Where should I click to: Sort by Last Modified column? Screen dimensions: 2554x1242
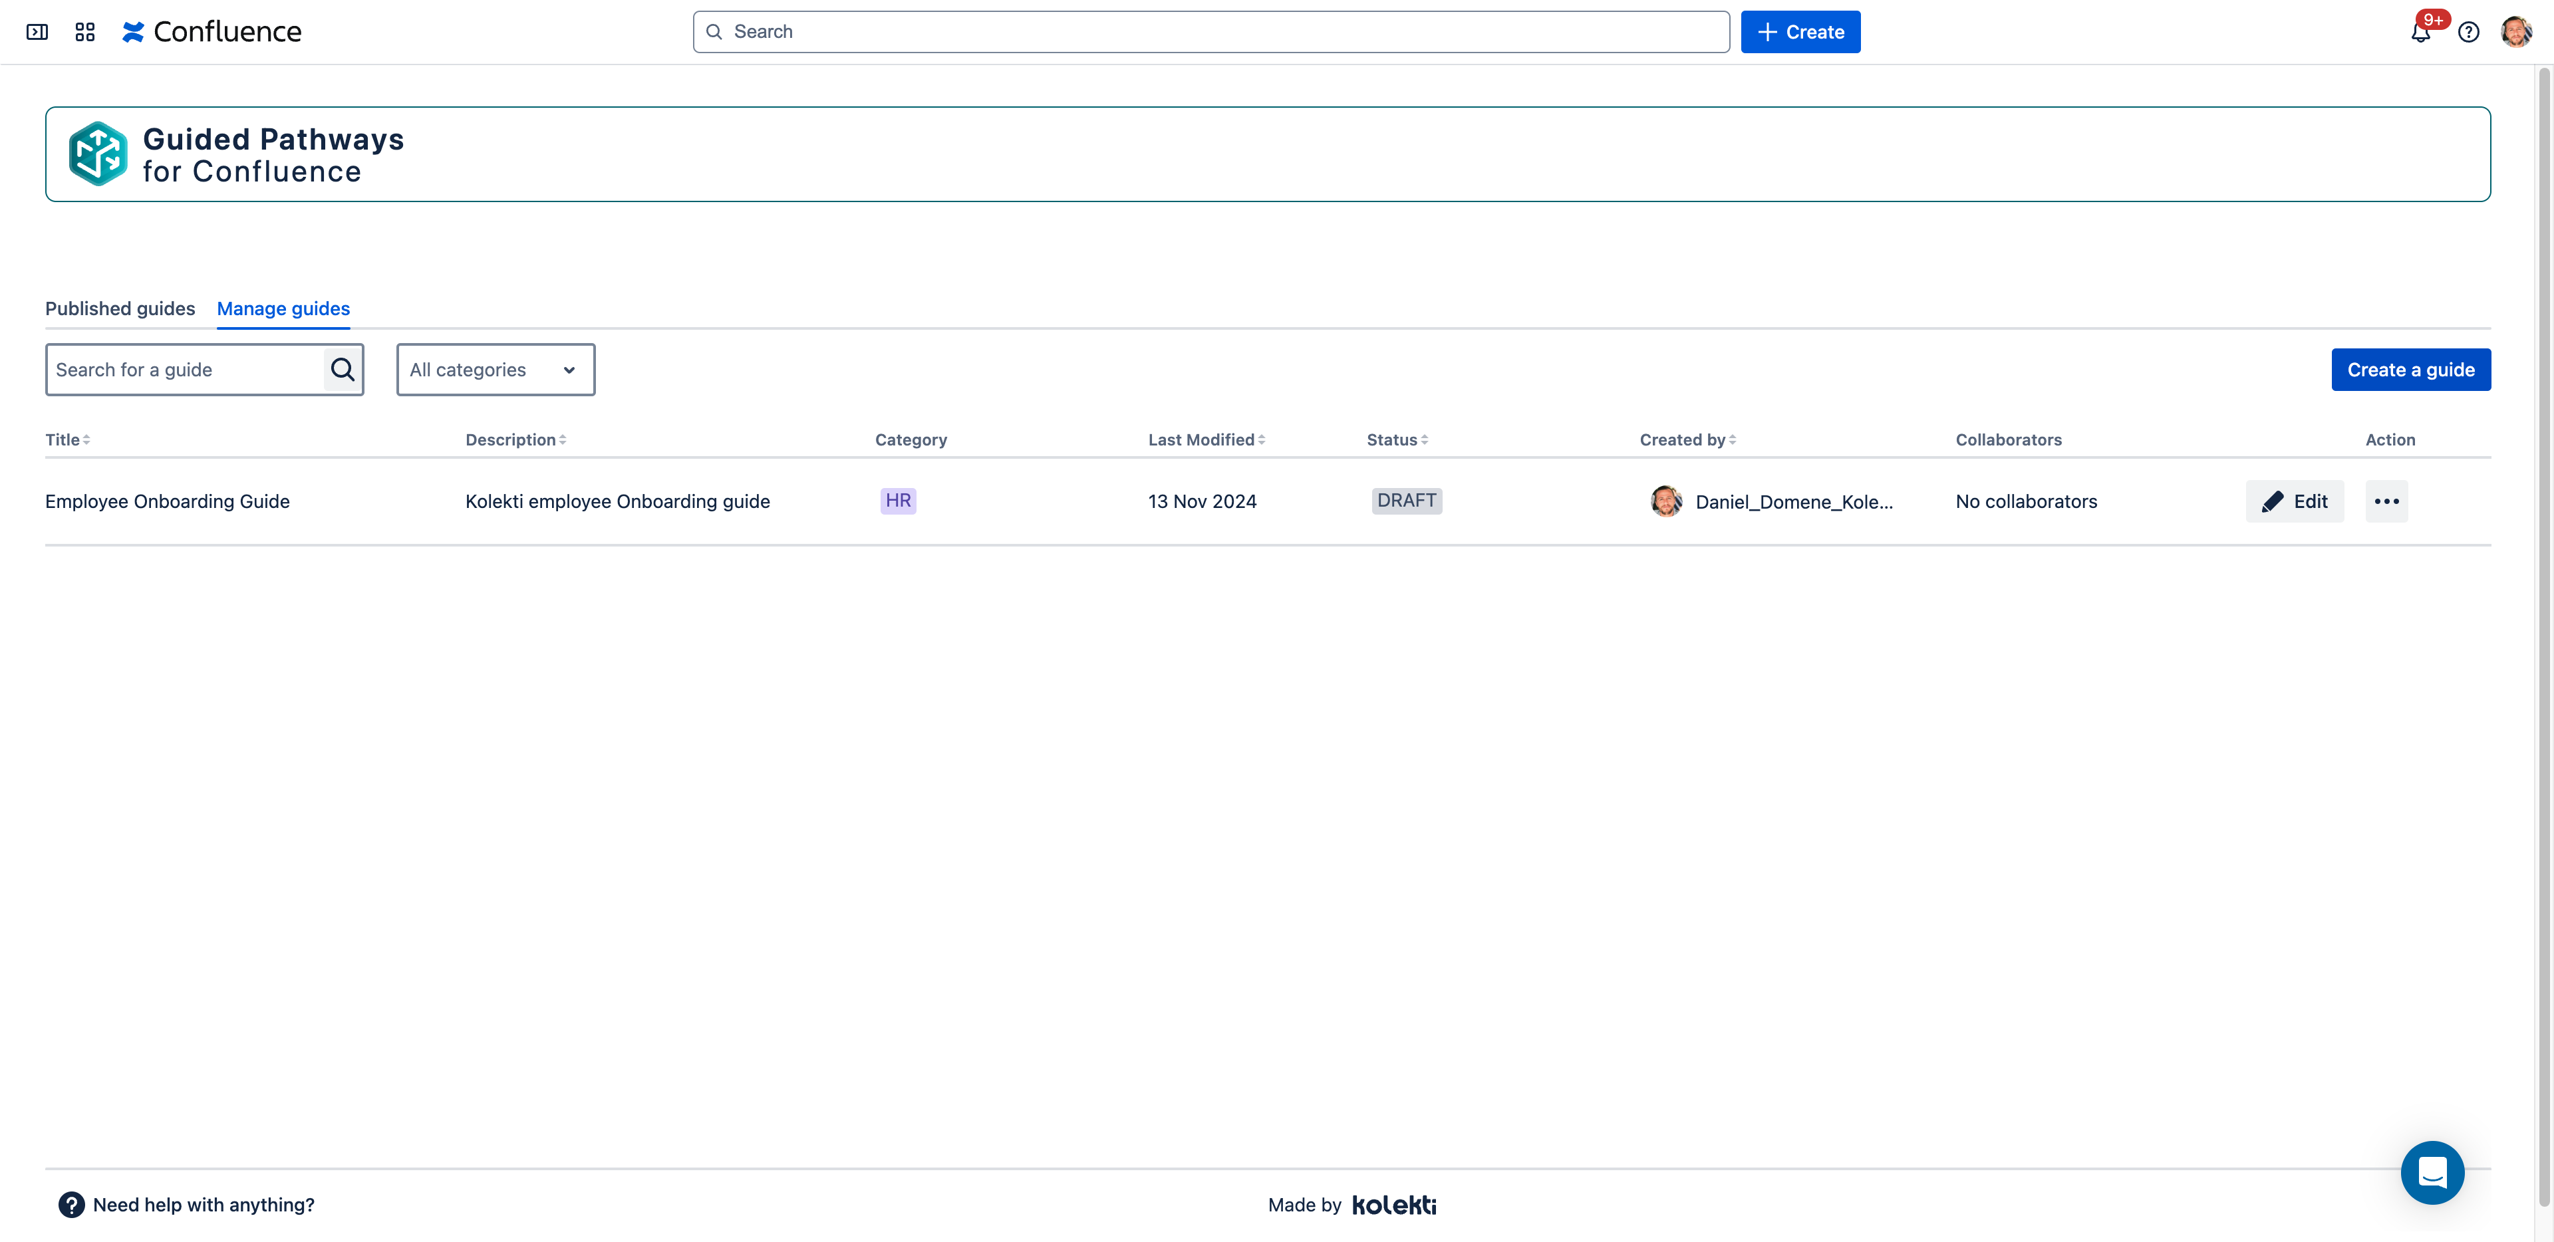tap(1206, 439)
